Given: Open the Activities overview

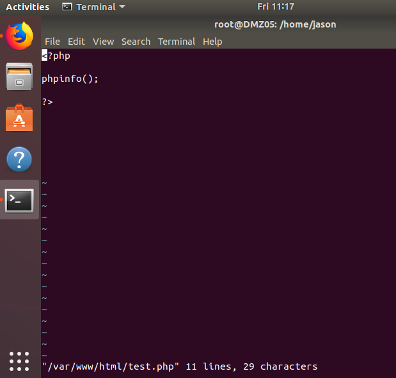Looking at the screenshot, I should point(28,7).
